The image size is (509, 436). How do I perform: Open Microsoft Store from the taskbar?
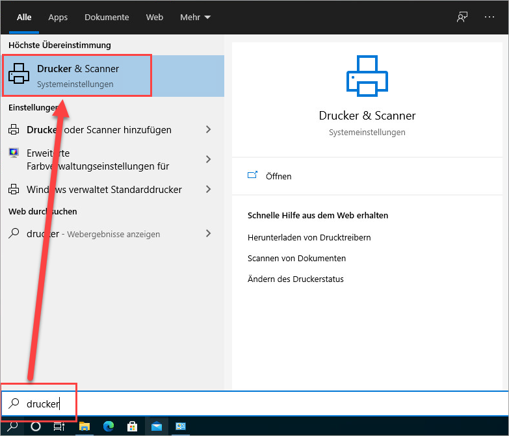coord(132,426)
